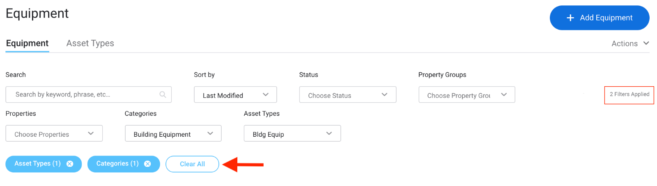Open the Bldg Equip asset types dropdown

(x=292, y=134)
